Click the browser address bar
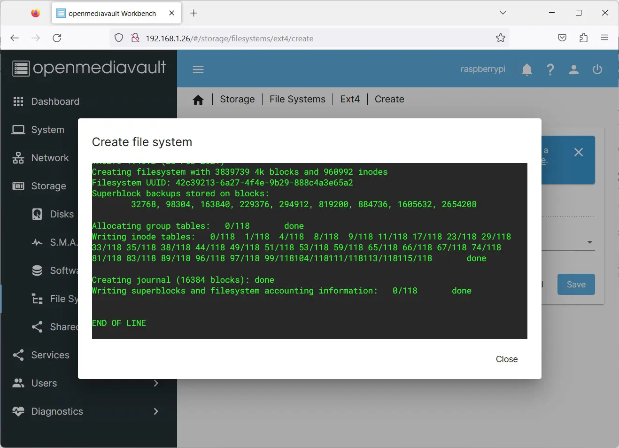 tap(310, 39)
